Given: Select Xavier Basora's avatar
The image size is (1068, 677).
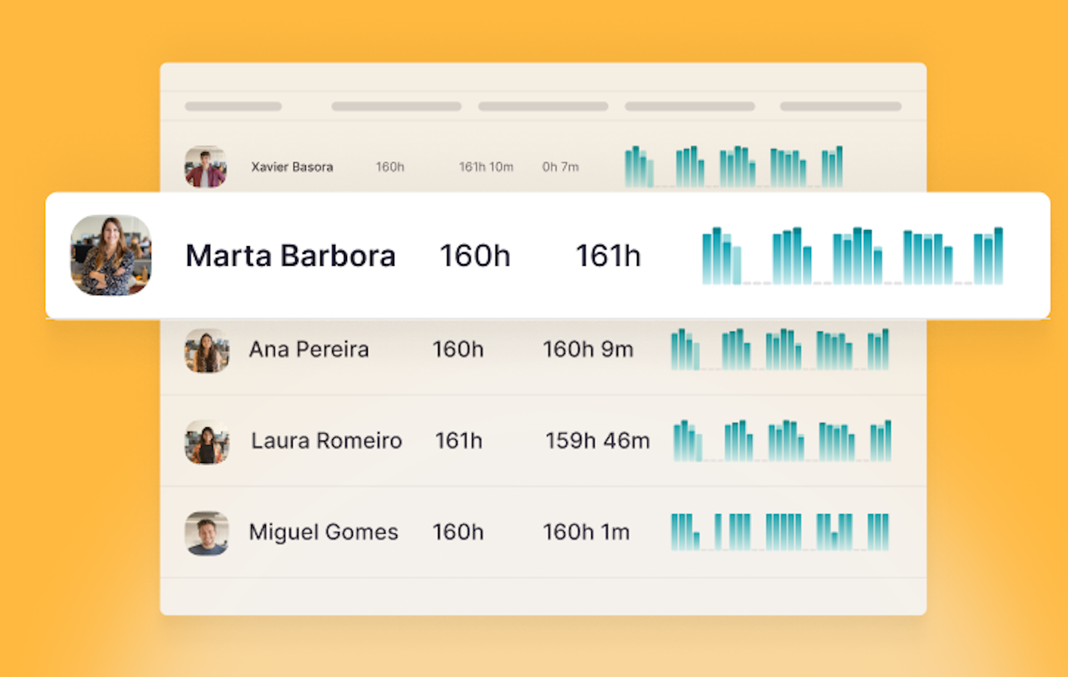Looking at the screenshot, I should pos(206,167).
